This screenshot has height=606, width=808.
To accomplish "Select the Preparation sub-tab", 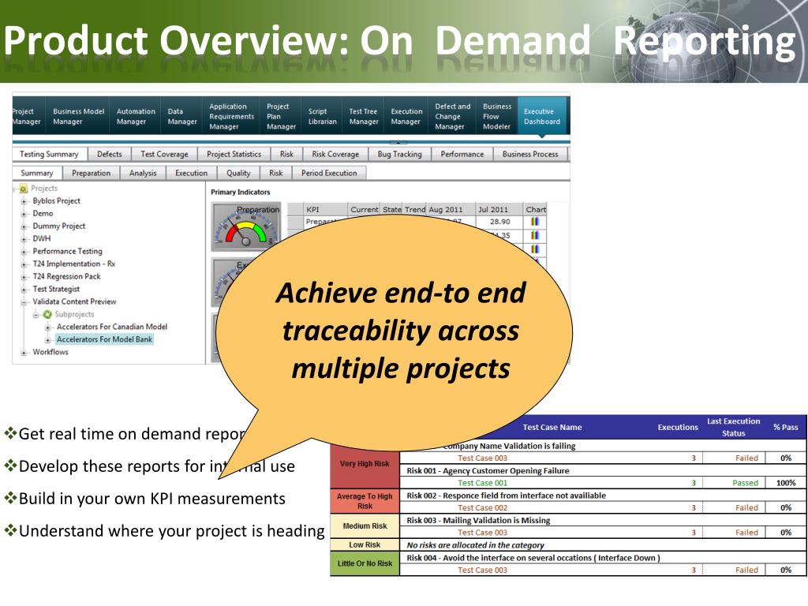I will (x=92, y=173).
